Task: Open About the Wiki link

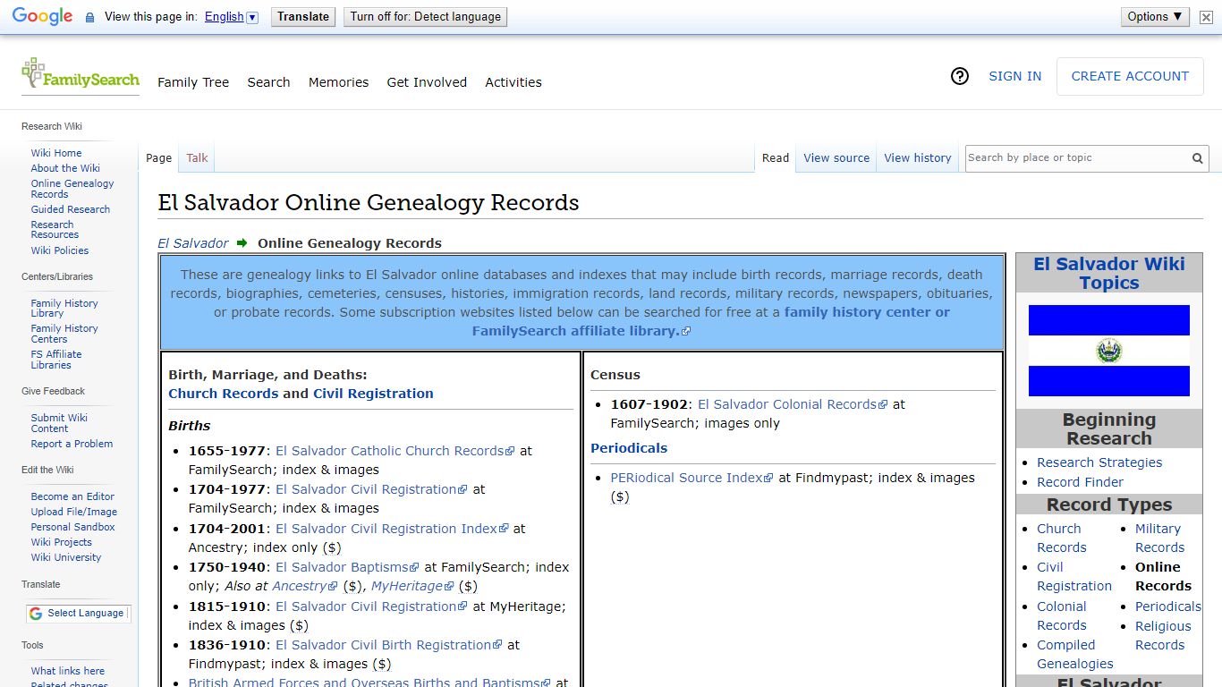Action: point(65,168)
